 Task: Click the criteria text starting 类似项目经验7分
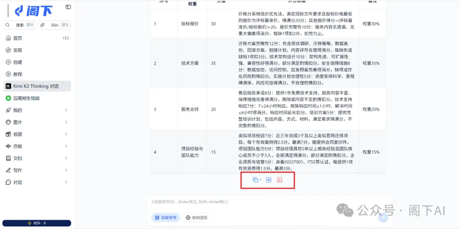(x=296, y=152)
